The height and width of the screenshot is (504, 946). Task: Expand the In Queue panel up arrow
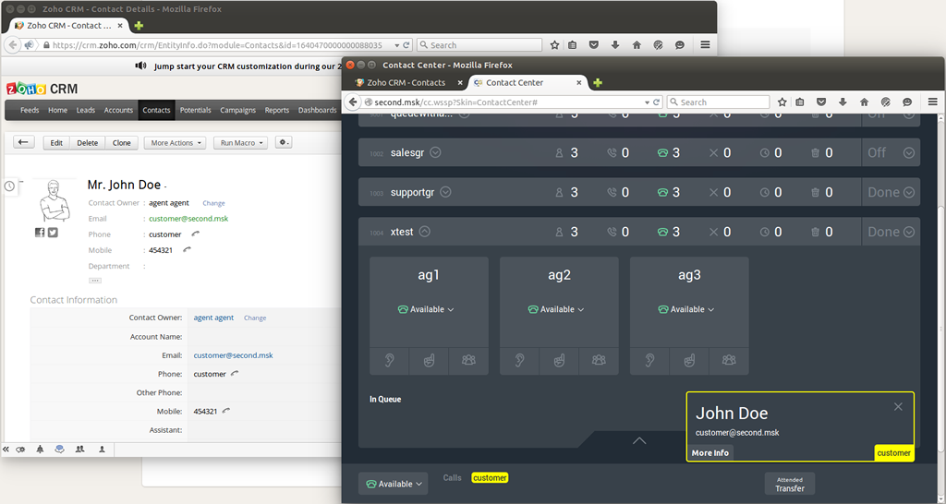[639, 440]
